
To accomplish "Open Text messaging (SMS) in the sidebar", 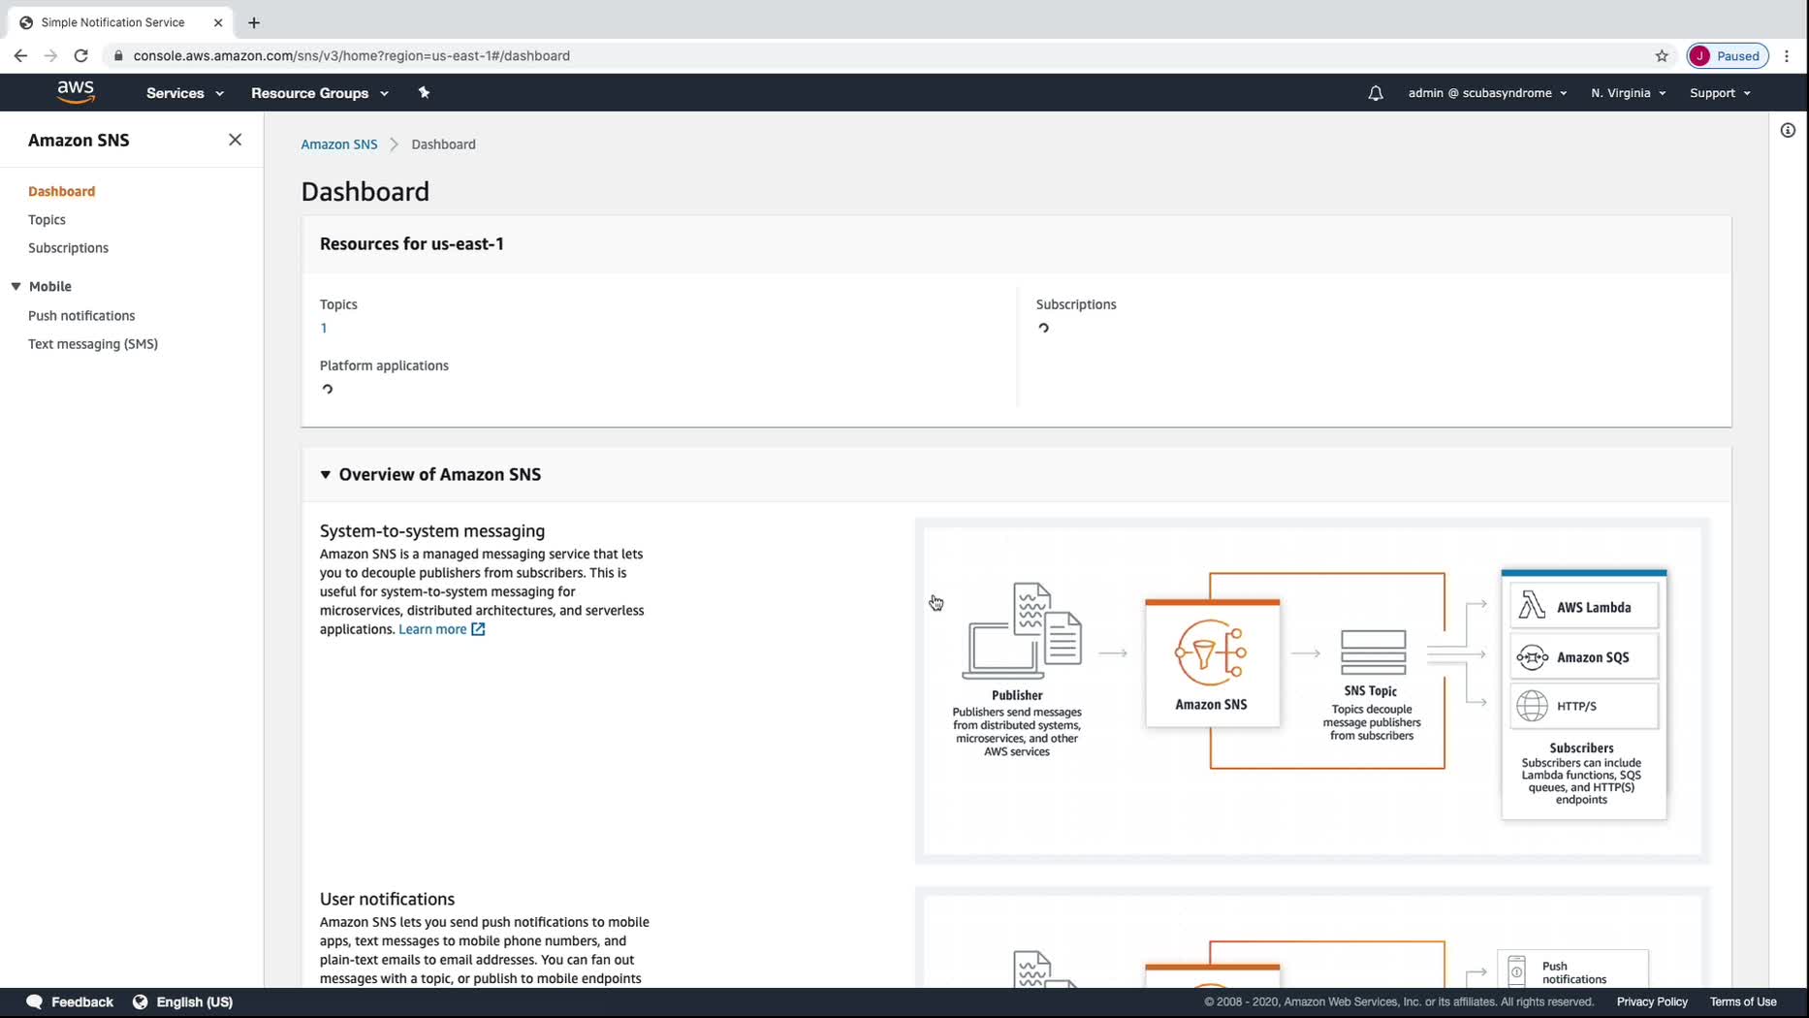I will (93, 343).
